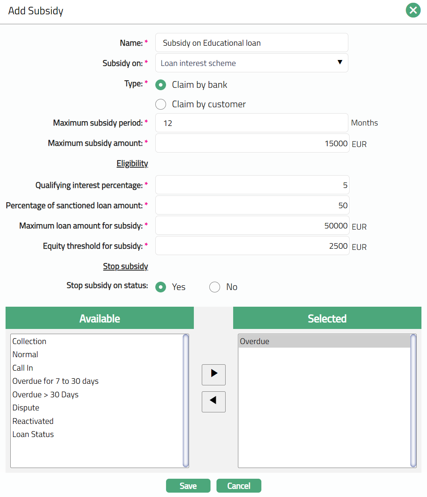Set Stop subsidy on status to Yes
Image resolution: width=427 pixels, height=497 pixels.
tap(161, 287)
